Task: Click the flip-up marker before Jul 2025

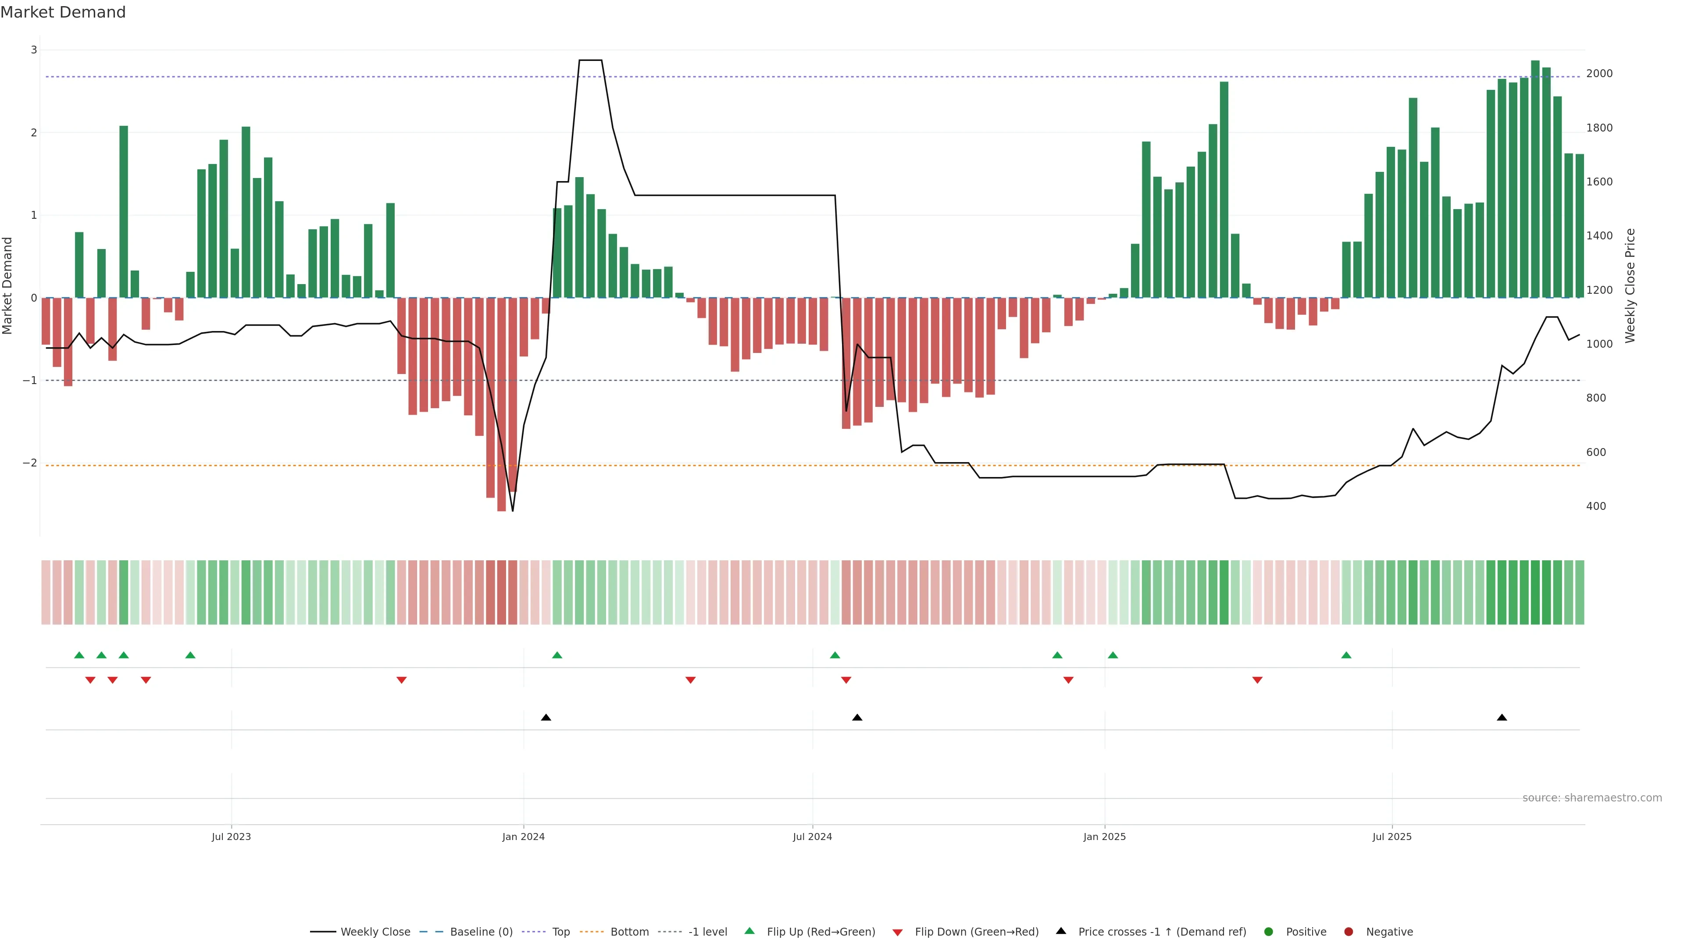Action: pyautogui.click(x=1346, y=655)
